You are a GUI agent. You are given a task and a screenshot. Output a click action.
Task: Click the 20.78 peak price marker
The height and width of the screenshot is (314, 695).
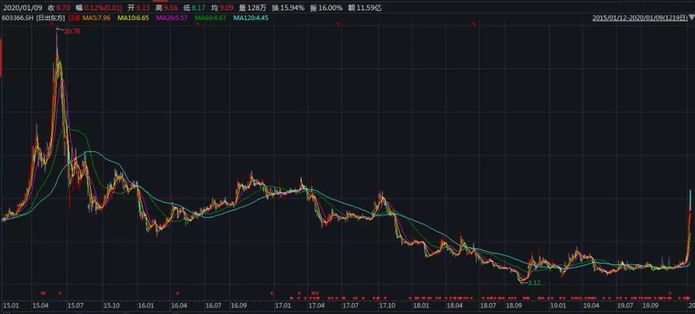click(72, 31)
